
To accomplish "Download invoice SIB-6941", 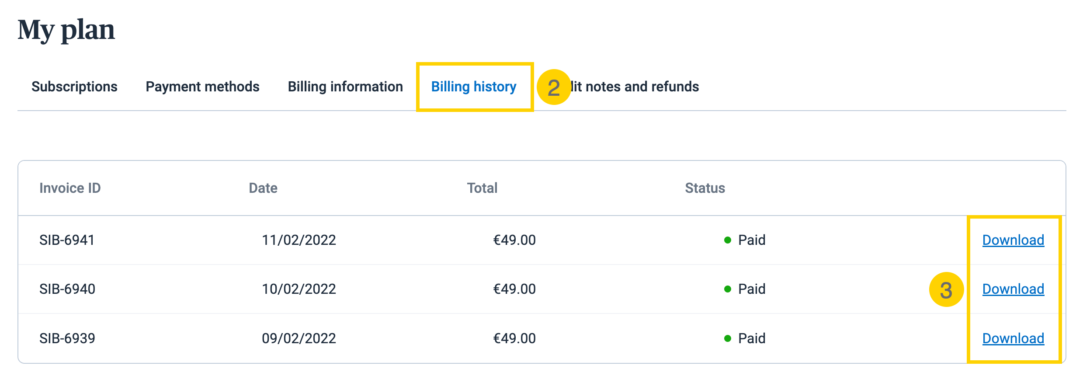I will click(x=1013, y=240).
